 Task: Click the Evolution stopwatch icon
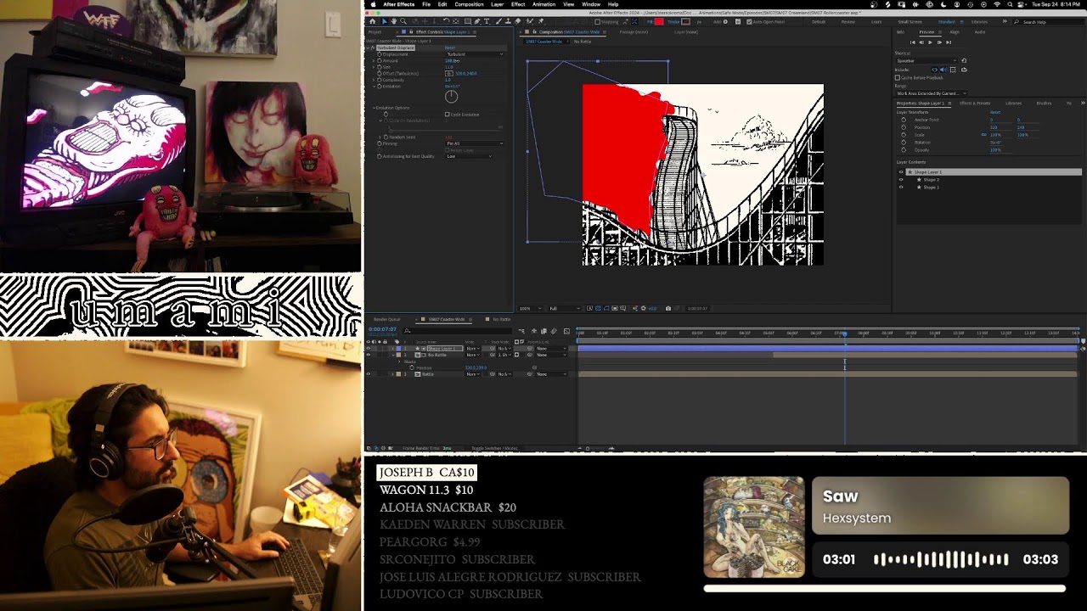click(379, 87)
